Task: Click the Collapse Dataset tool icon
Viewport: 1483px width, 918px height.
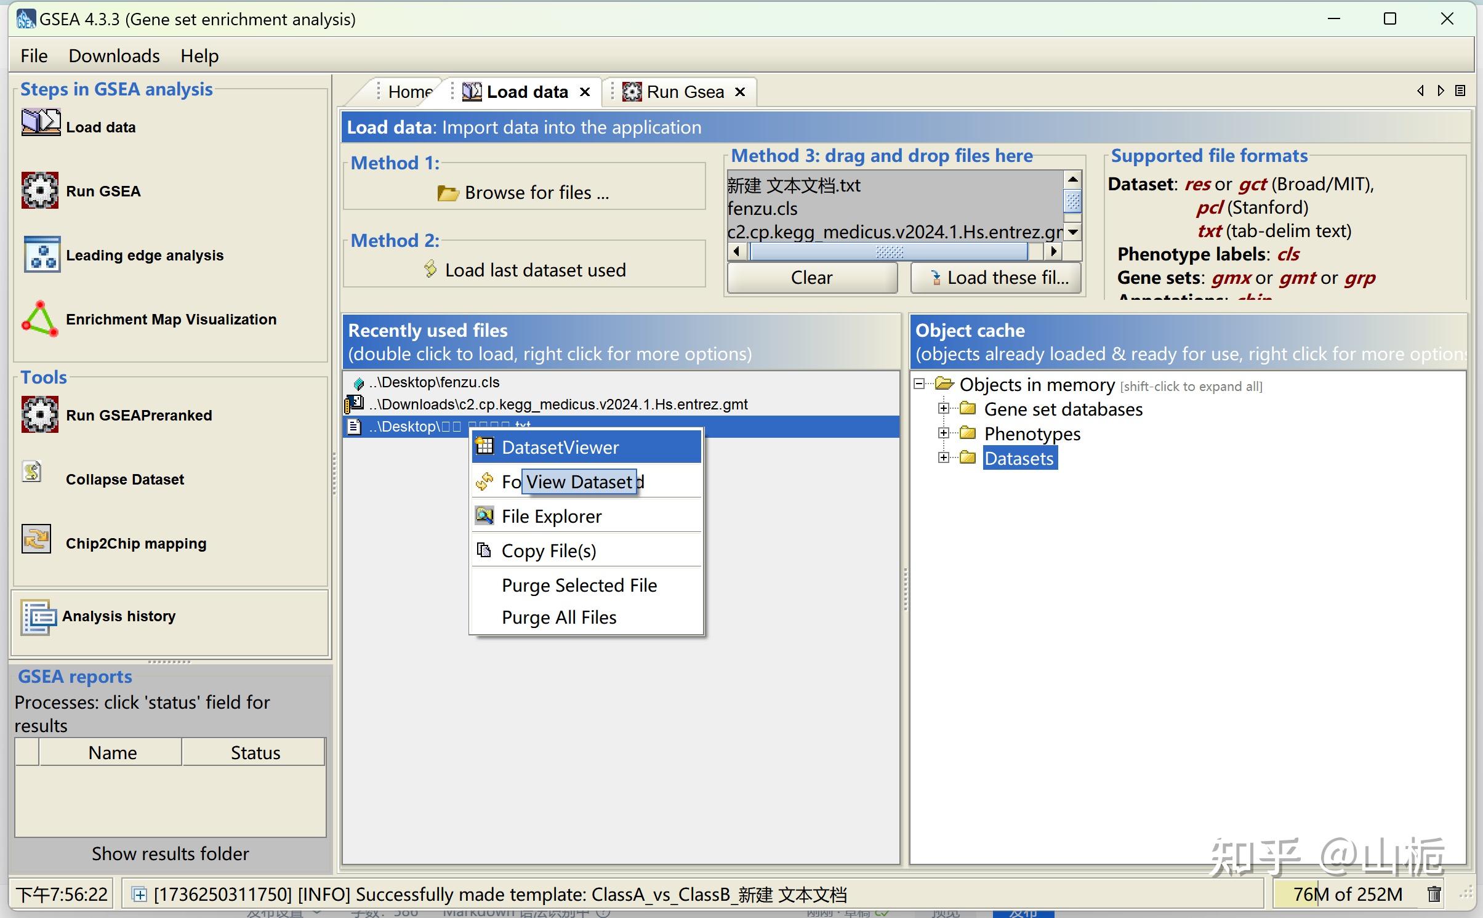Action: (32, 472)
